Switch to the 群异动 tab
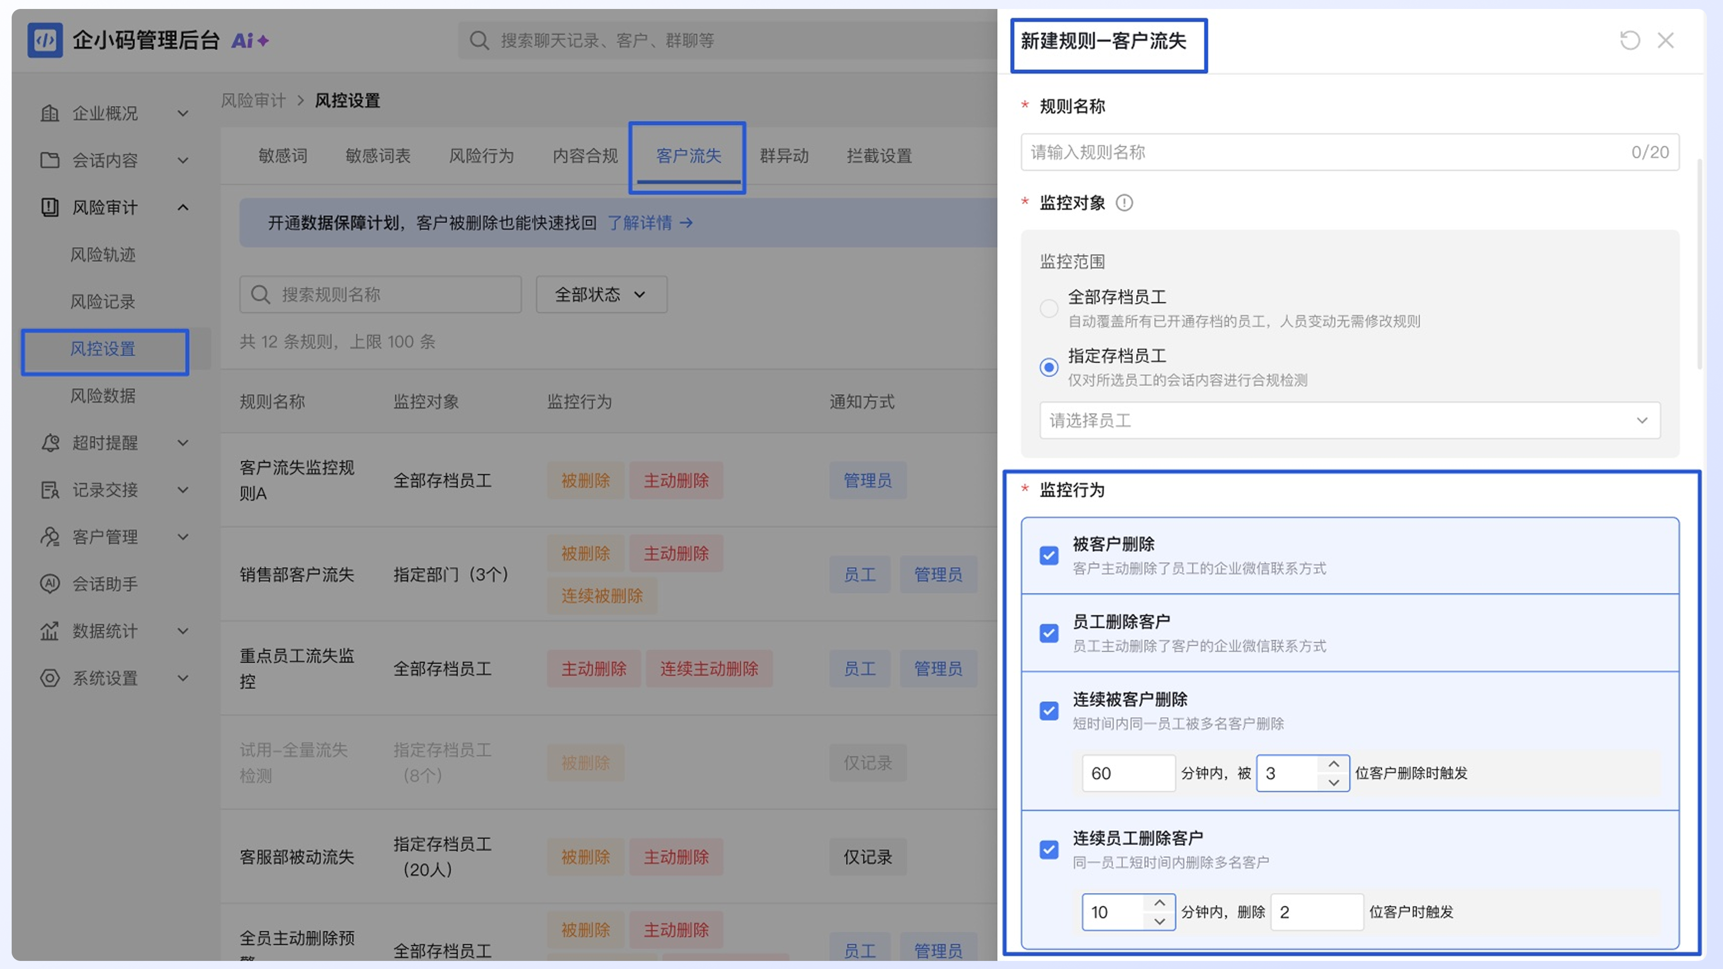 point(784,156)
